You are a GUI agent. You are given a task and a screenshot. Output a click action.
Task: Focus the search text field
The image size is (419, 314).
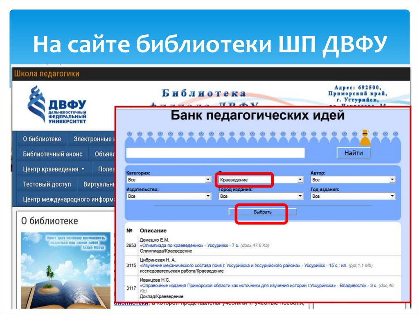(x=215, y=153)
